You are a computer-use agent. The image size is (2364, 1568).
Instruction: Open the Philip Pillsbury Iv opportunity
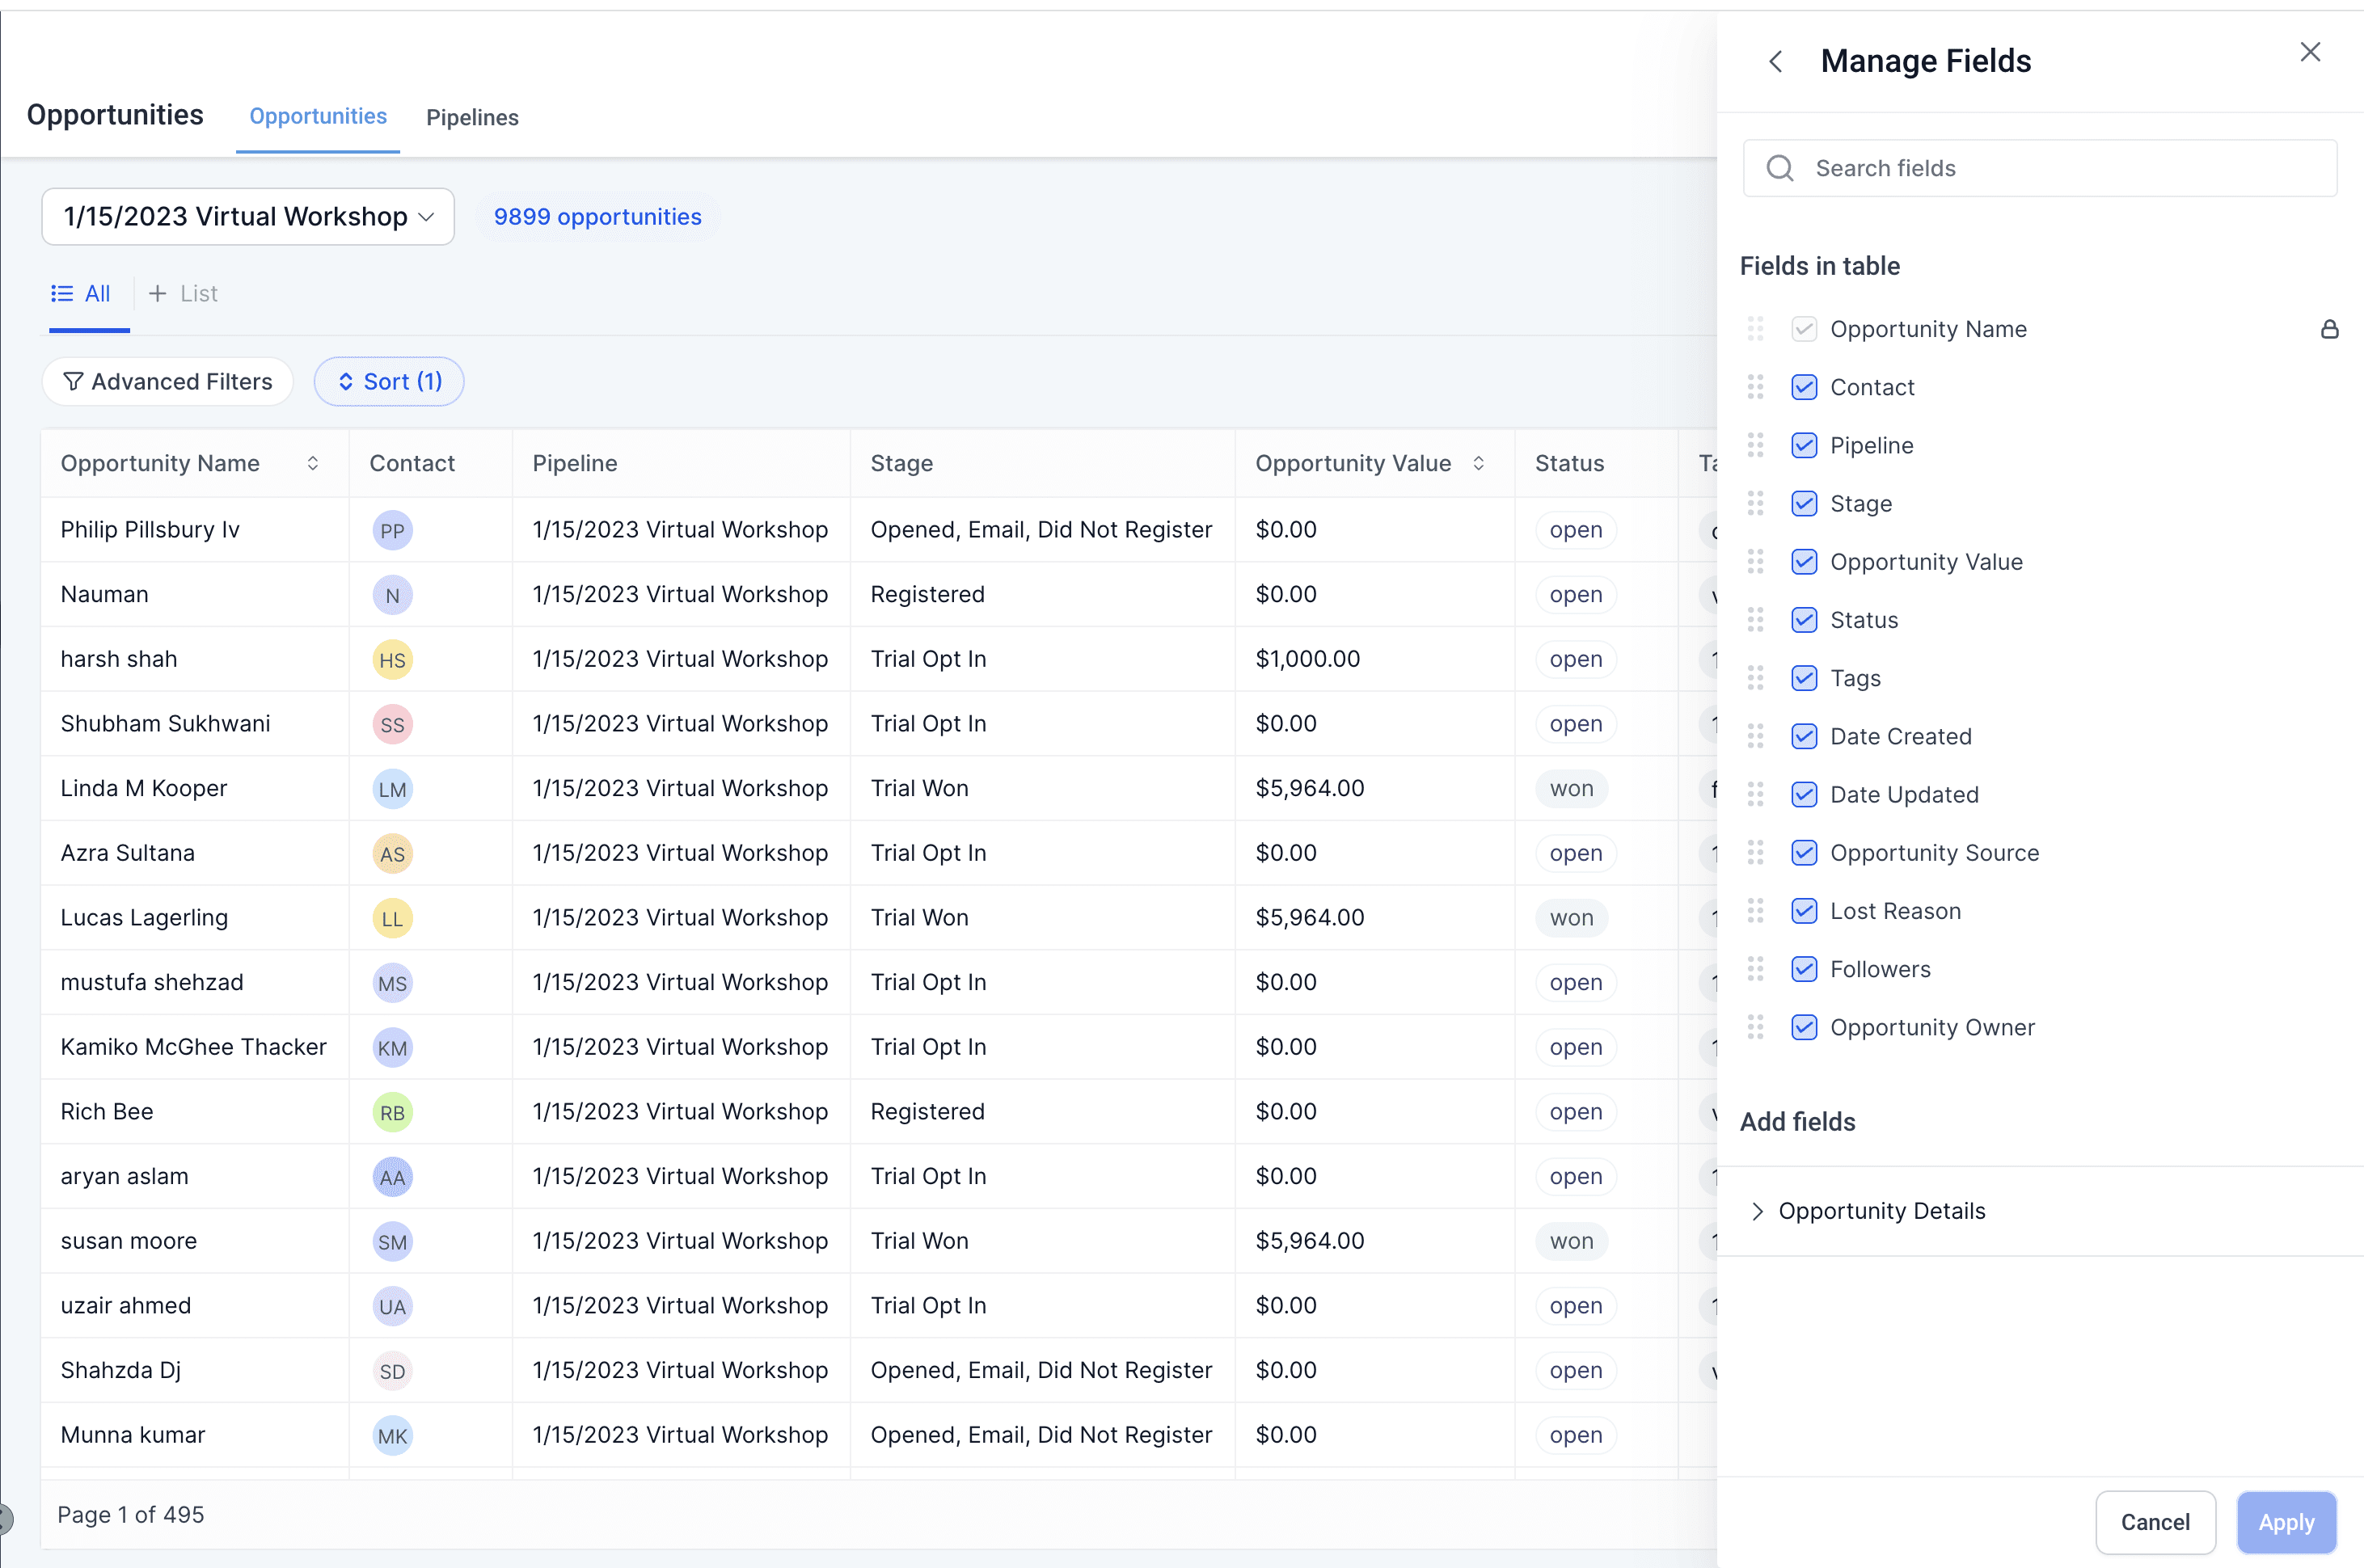150,529
